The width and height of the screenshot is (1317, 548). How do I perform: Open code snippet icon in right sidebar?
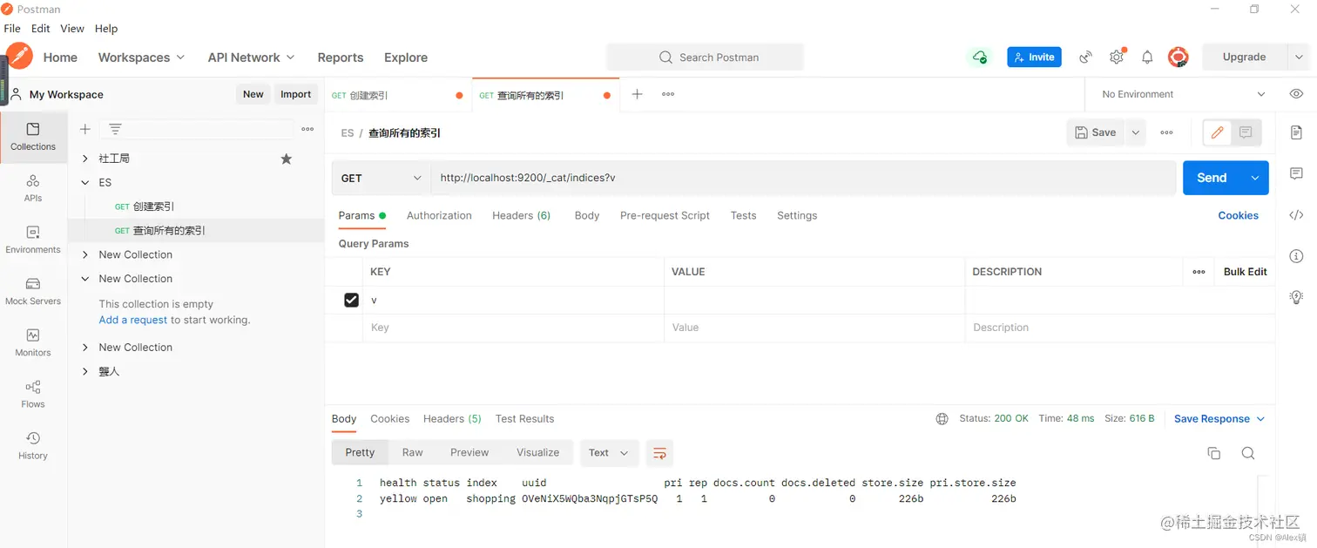coord(1296,215)
